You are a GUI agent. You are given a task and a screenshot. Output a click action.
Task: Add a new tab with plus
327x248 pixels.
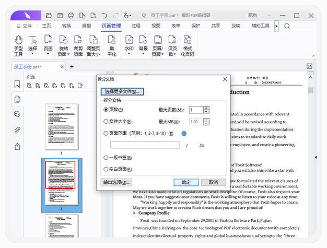(x=72, y=67)
